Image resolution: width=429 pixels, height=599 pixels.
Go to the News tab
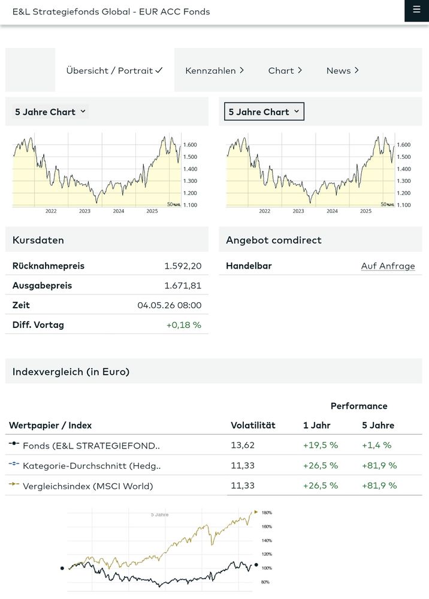click(342, 71)
